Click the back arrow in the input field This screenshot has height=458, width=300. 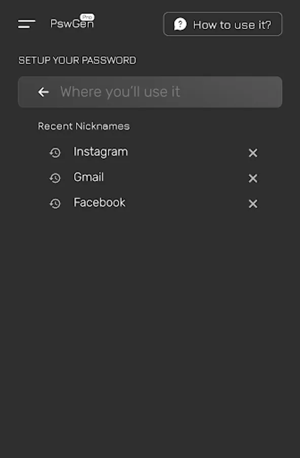coord(43,92)
